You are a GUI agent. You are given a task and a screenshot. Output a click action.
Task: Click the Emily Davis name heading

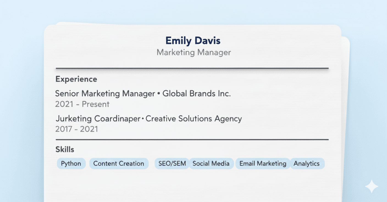click(x=193, y=41)
